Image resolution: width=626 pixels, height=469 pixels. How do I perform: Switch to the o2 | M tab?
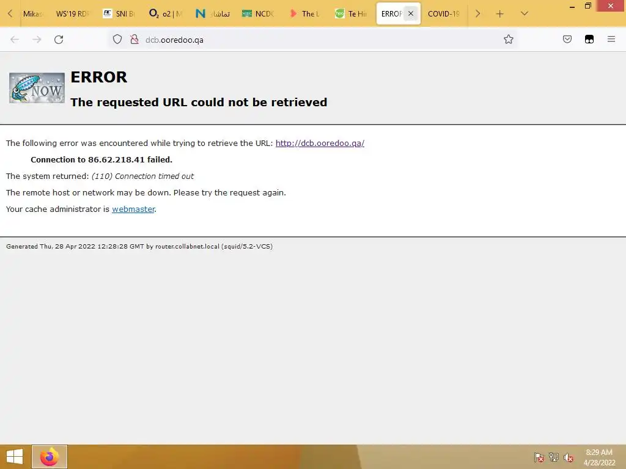click(165, 14)
